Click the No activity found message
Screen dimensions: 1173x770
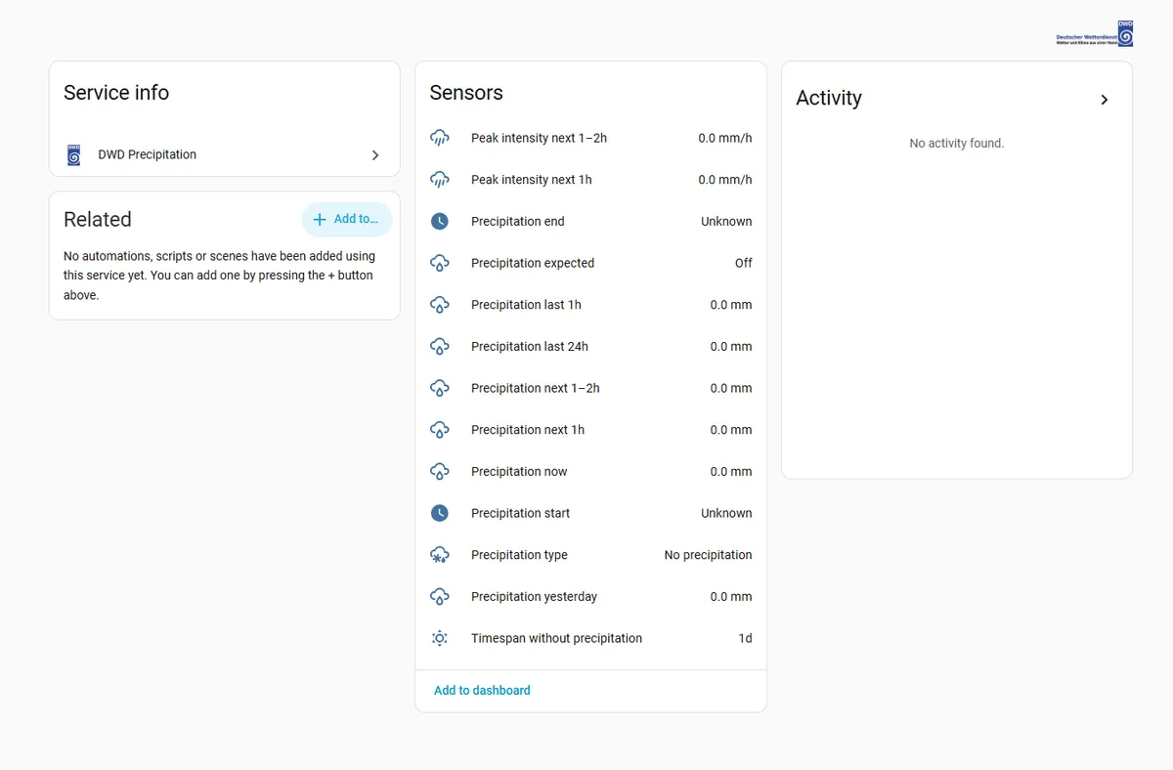(957, 144)
